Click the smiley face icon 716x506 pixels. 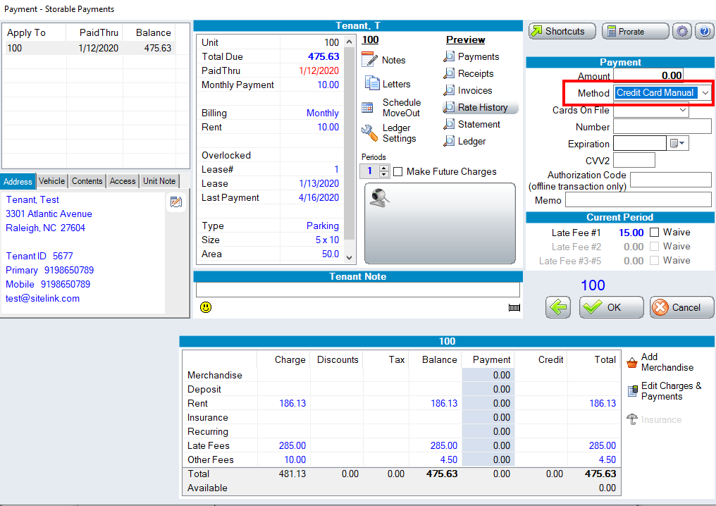pos(206,307)
